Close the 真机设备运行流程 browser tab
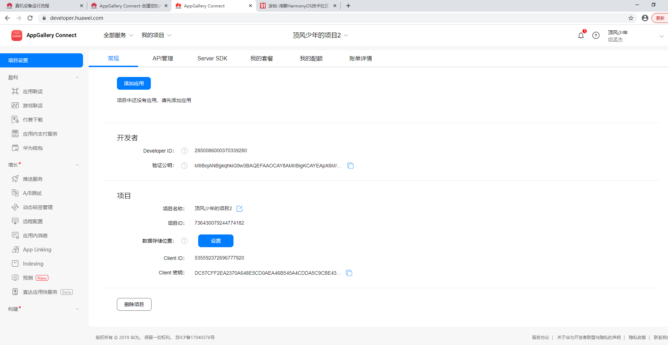Screen dimensions: 668x345 pyautogui.click(x=82, y=6)
